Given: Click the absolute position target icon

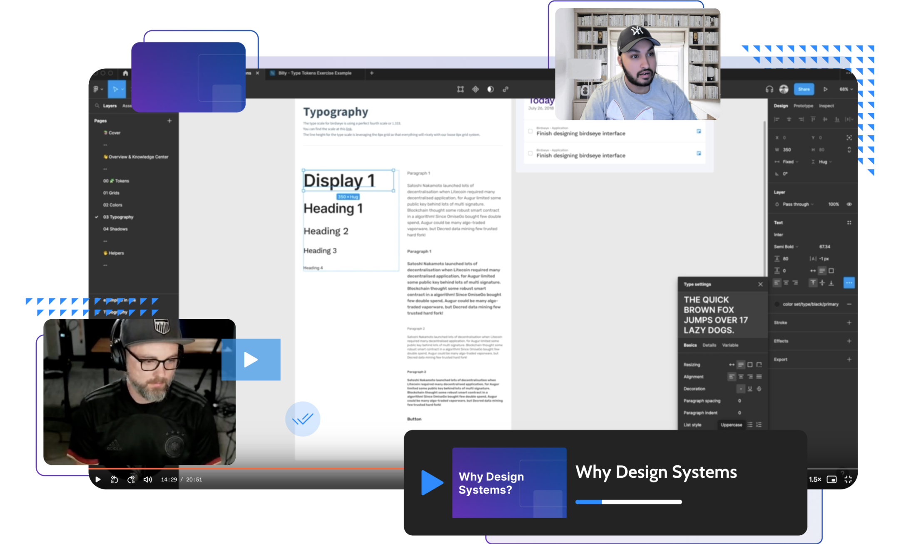Looking at the screenshot, I should [x=849, y=137].
